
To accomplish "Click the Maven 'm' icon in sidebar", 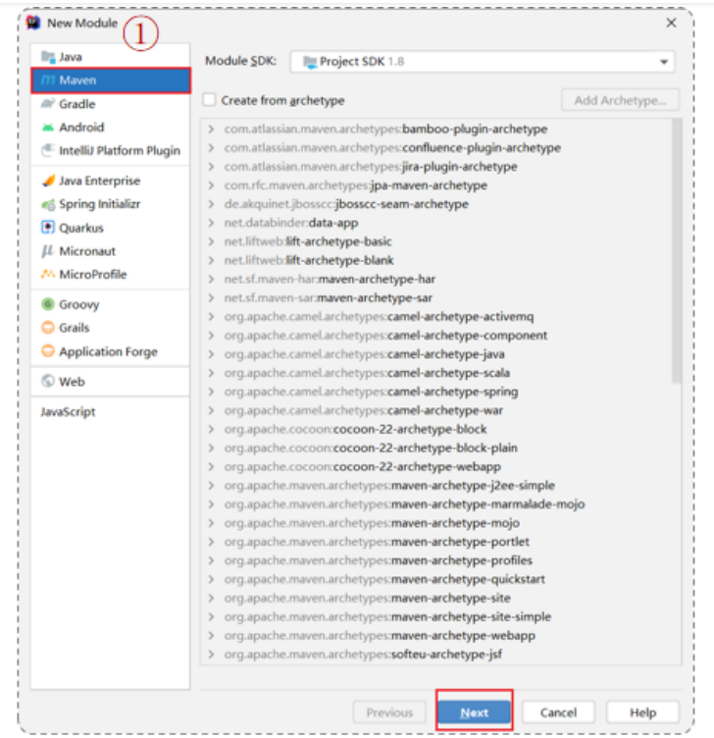I will (48, 80).
